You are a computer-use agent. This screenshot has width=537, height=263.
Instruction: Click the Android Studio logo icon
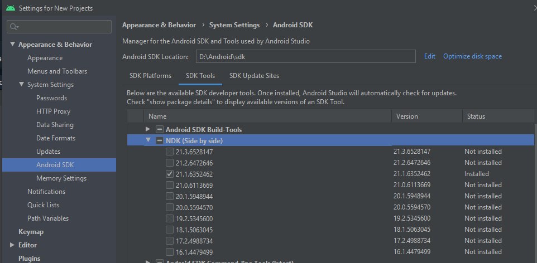coord(11,8)
